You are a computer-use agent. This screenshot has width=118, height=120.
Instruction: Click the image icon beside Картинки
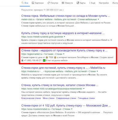(33, 3)
